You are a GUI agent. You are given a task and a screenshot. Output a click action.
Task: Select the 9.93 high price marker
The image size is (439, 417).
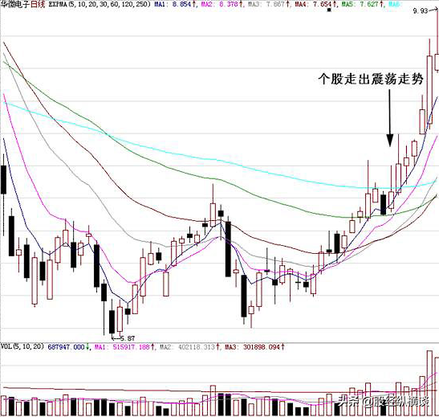click(421, 11)
